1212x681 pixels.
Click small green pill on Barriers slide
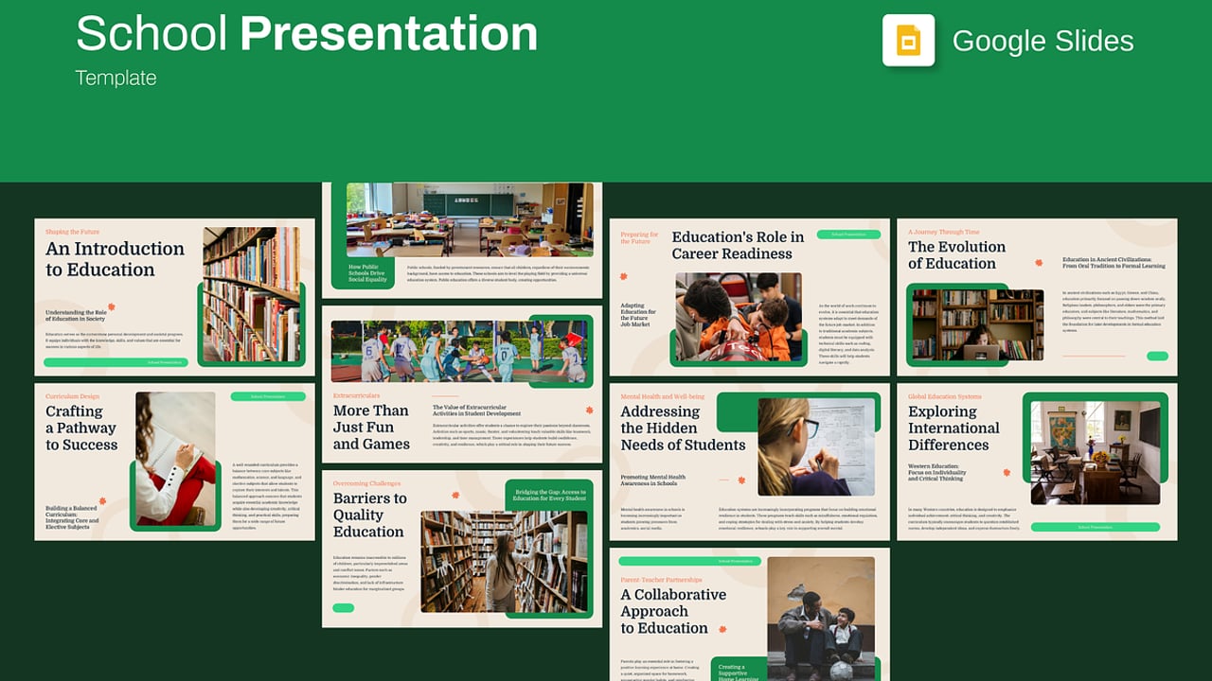click(344, 608)
